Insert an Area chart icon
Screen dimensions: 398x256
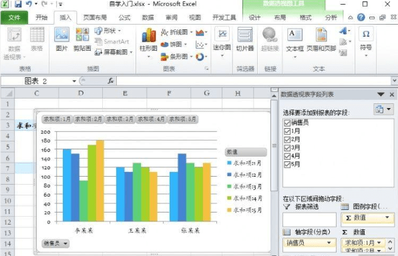point(201,33)
